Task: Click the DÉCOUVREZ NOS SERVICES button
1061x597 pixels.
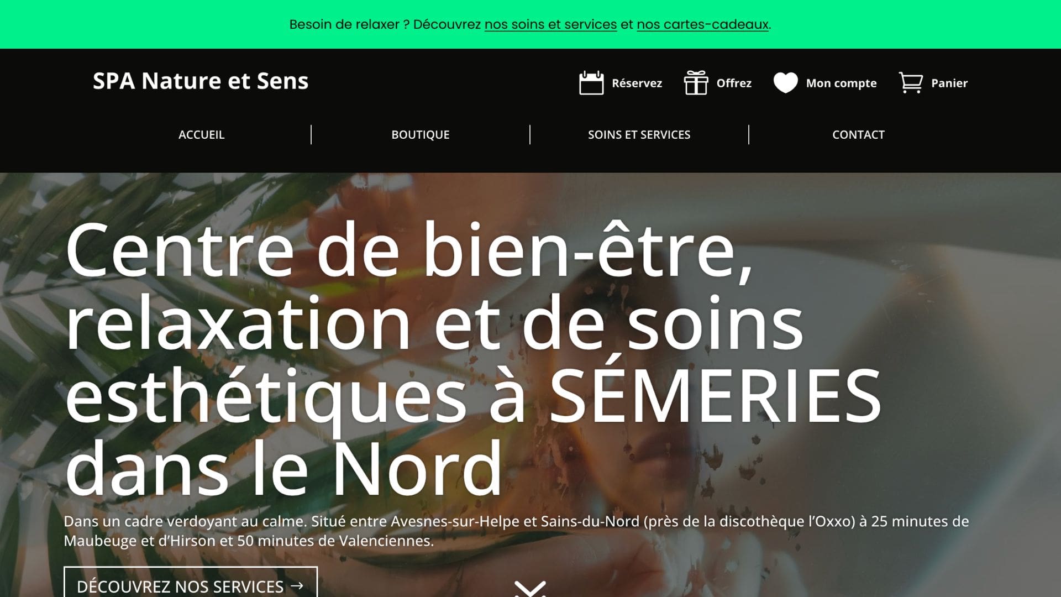Action: click(x=191, y=582)
